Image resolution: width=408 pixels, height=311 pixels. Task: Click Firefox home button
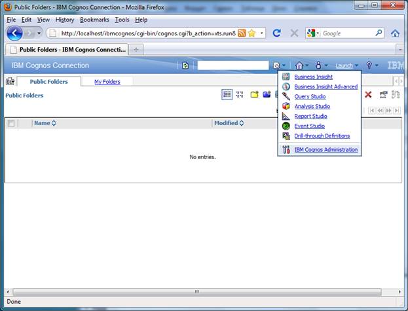[395, 33]
